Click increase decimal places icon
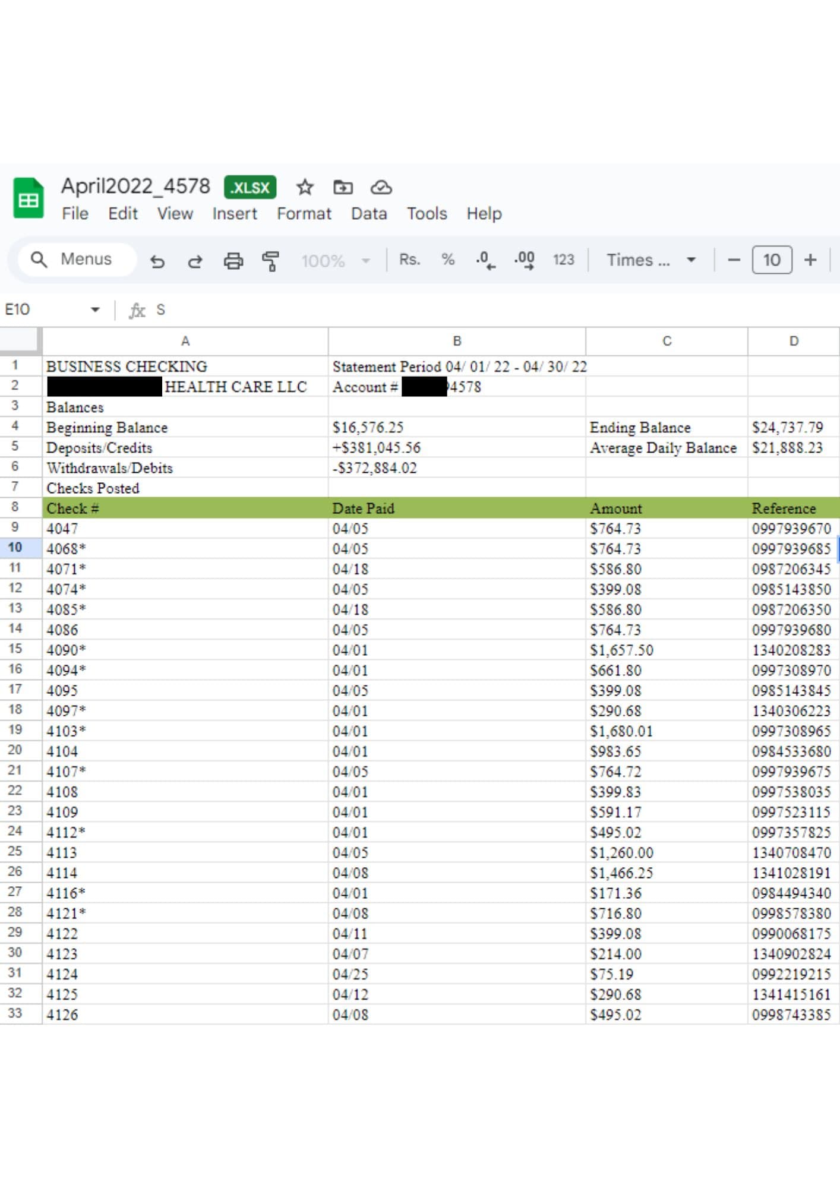The image size is (840, 1188). 524,260
